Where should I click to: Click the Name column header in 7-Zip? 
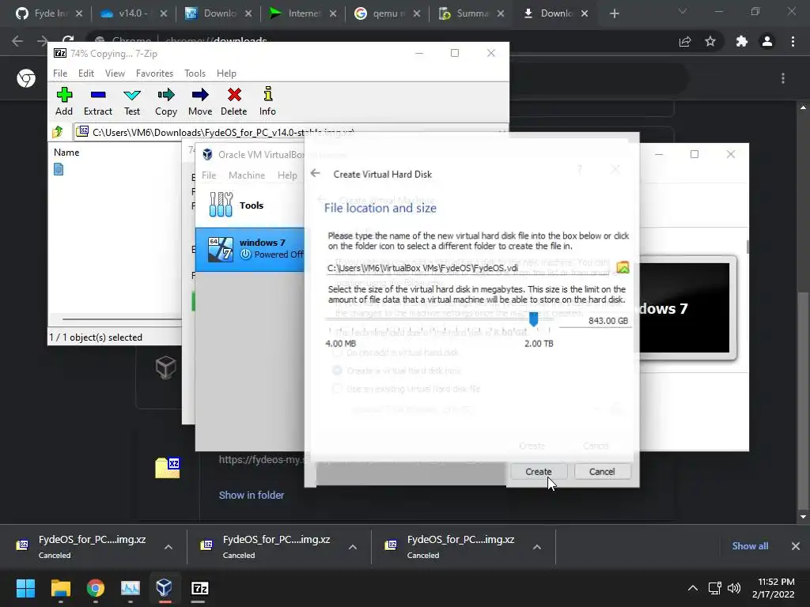pyautogui.click(x=66, y=153)
